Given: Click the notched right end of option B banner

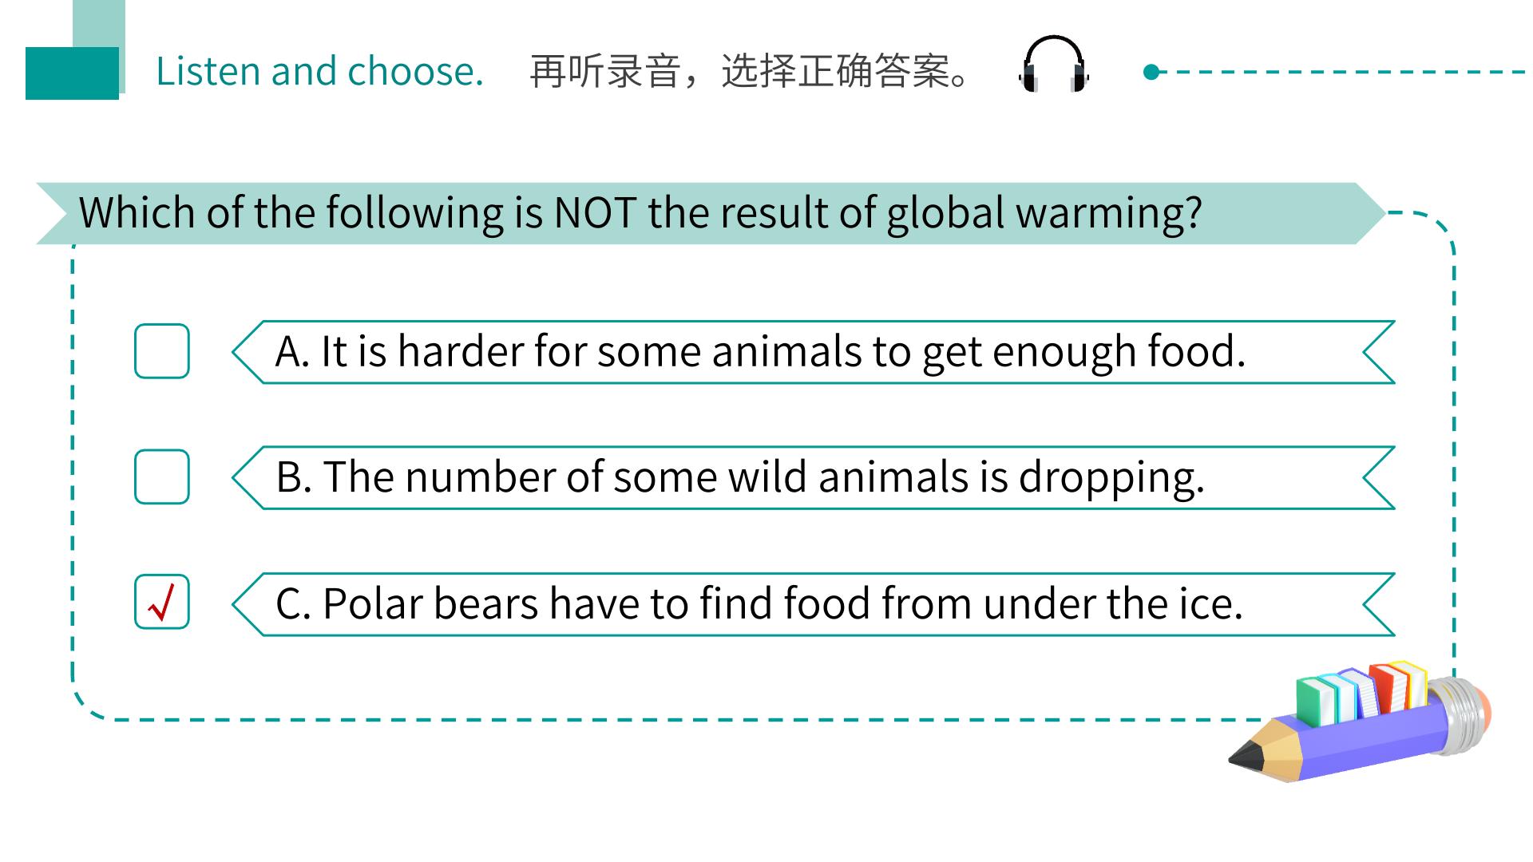Looking at the screenshot, I should pyautogui.click(x=1379, y=477).
